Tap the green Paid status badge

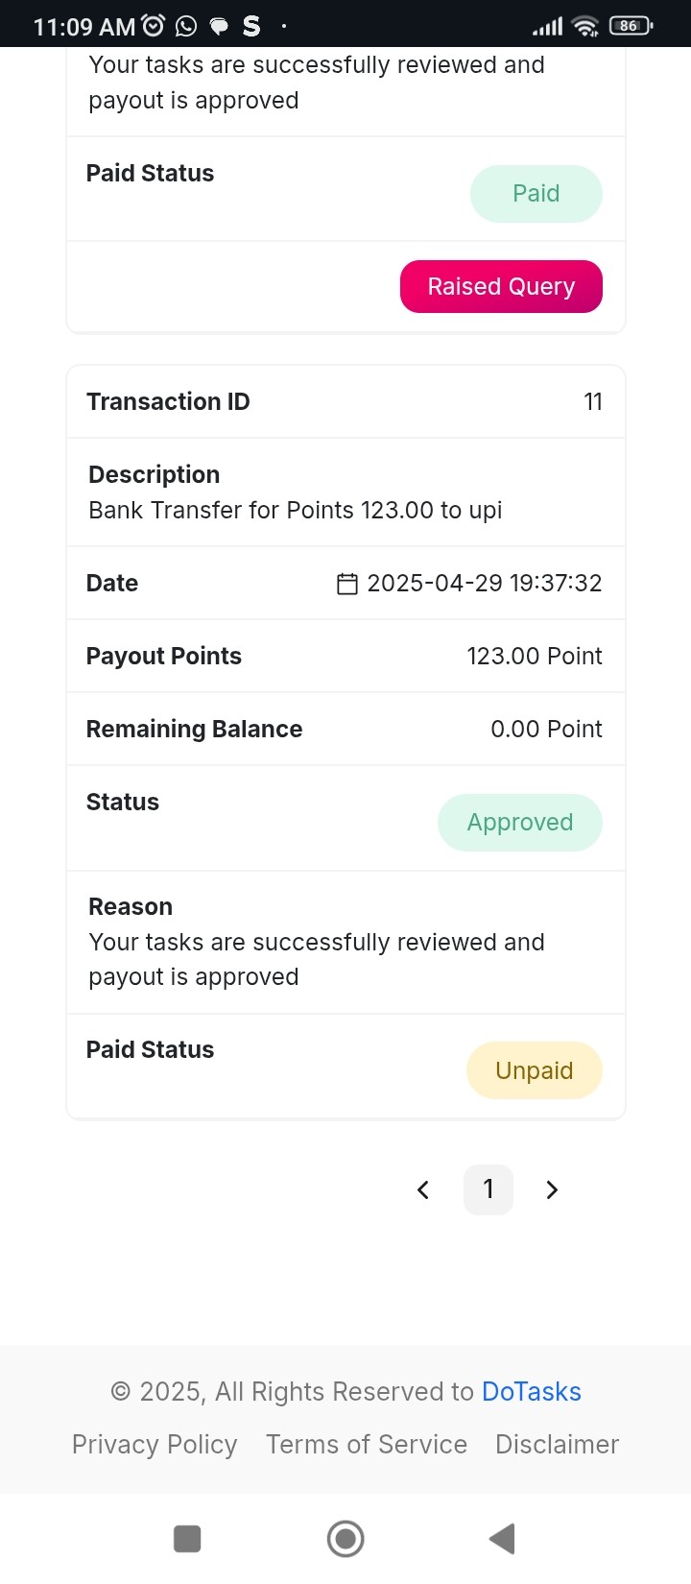pos(536,194)
